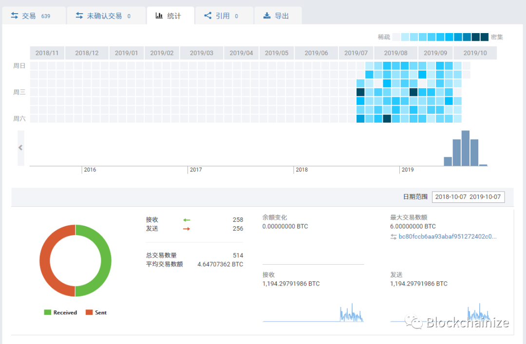Select the 2019/07 month header
Viewport: 526px width, 344px height.
[x=356, y=53]
